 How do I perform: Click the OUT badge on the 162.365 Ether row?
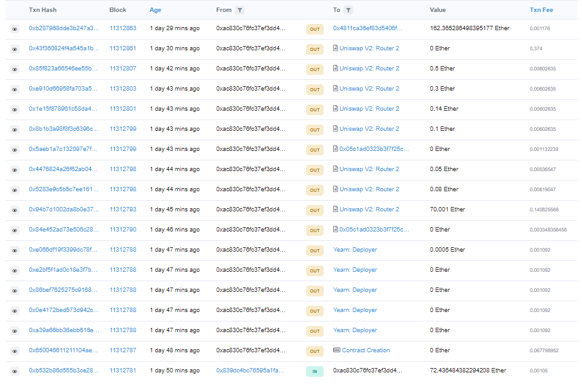pyautogui.click(x=315, y=29)
